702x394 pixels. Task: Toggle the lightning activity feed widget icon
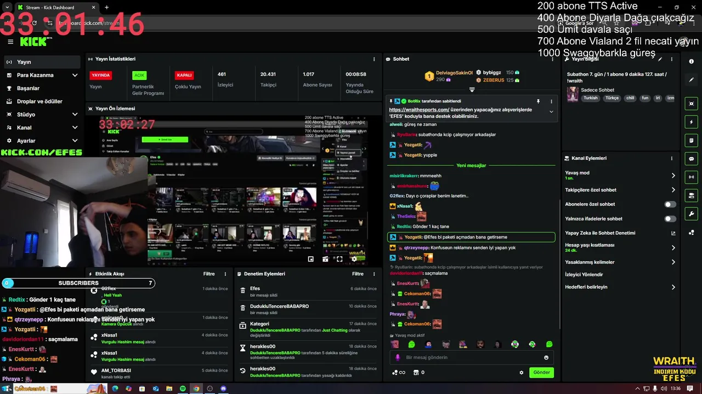pos(692,122)
